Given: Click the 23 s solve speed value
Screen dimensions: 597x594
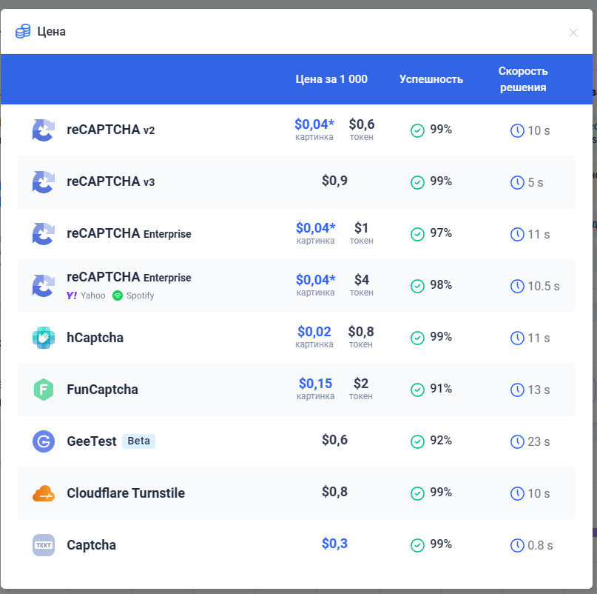Looking at the screenshot, I should [x=539, y=442].
